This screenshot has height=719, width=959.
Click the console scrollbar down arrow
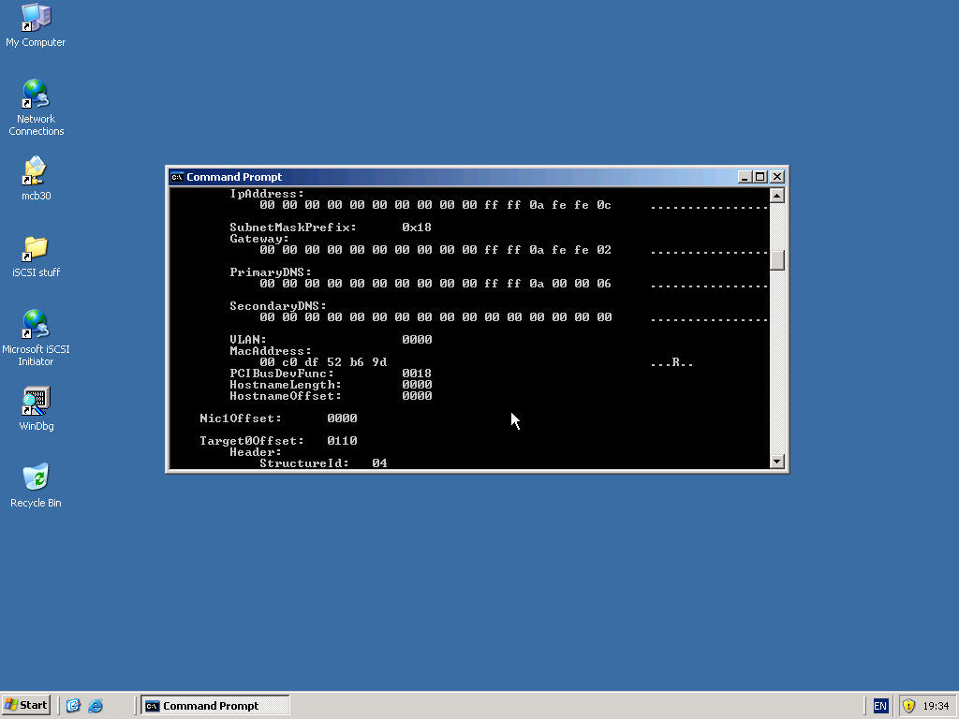click(x=776, y=461)
